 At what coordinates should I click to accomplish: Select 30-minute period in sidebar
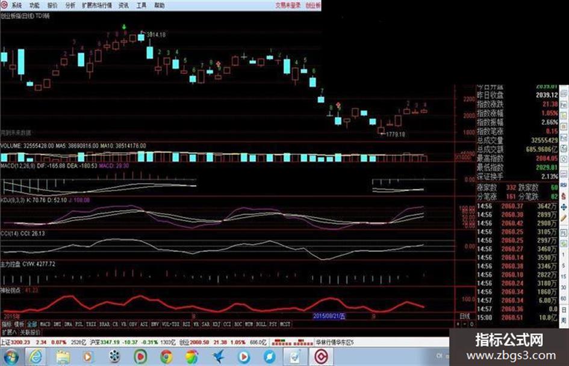[564, 287]
